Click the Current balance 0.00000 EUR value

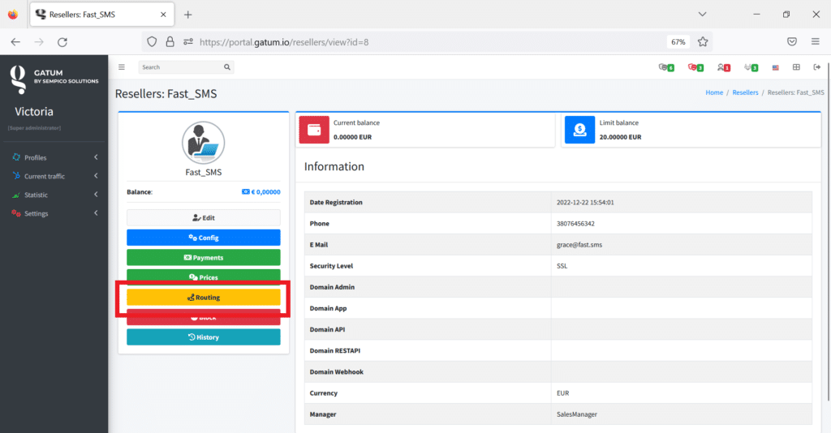click(352, 137)
